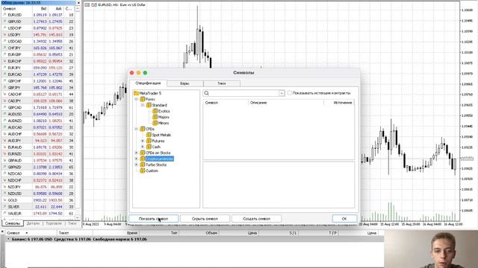This screenshot has width=478, height=268.
Task: Click the arrow icon beside SILVER
Action: coord(4,207)
